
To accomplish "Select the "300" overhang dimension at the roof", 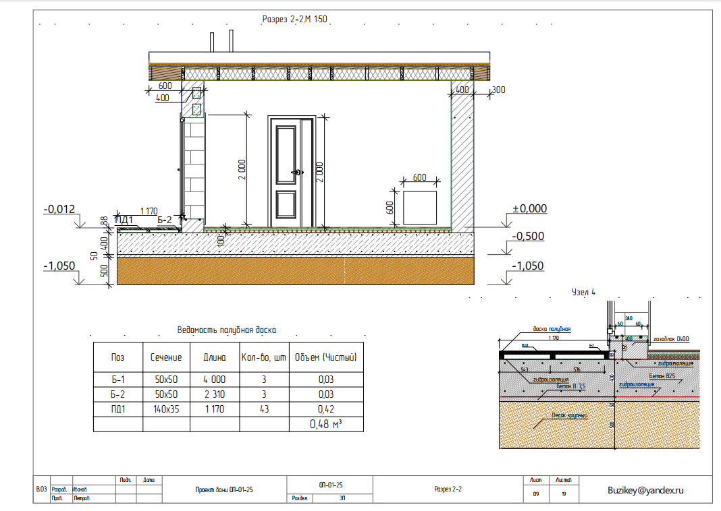I will (x=498, y=90).
